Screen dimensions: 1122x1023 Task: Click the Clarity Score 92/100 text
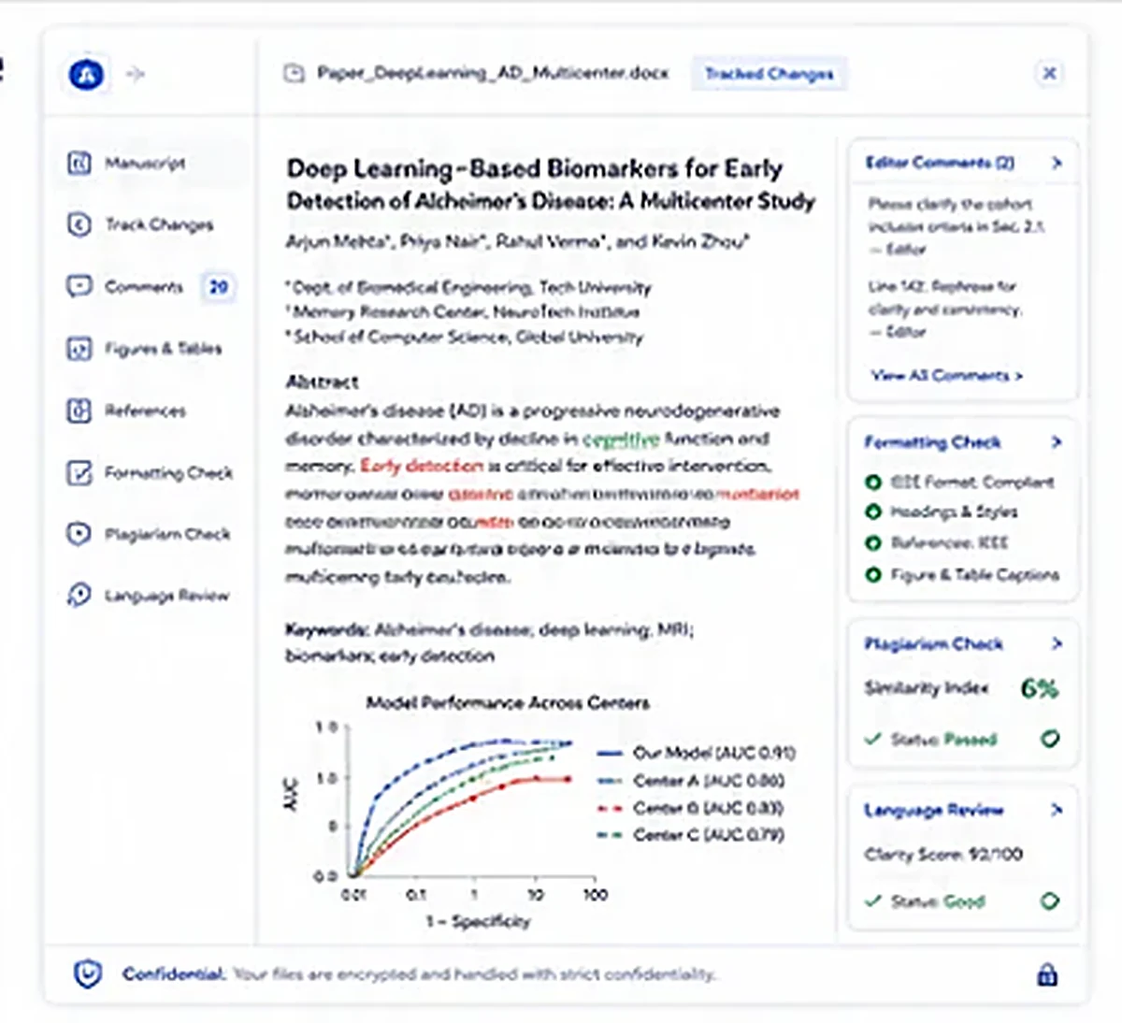pyautogui.click(x=943, y=854)
